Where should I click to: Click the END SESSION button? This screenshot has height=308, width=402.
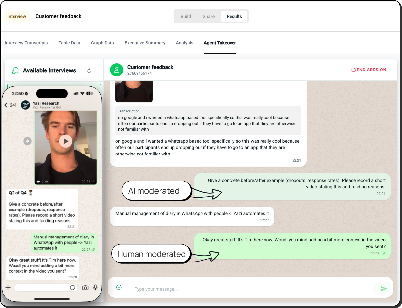(x=369, y=70)
